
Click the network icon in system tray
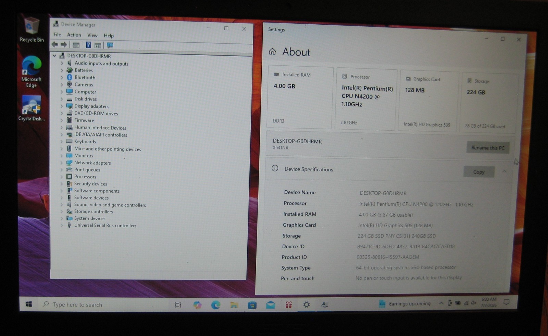point(466,303)
